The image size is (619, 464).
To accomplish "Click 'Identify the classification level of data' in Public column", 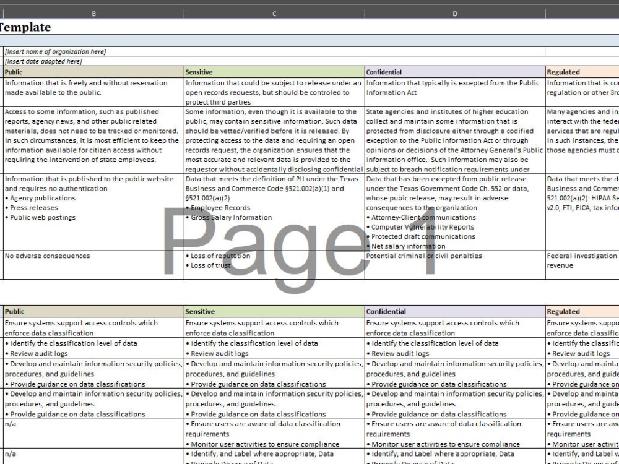I will point(93,348).
